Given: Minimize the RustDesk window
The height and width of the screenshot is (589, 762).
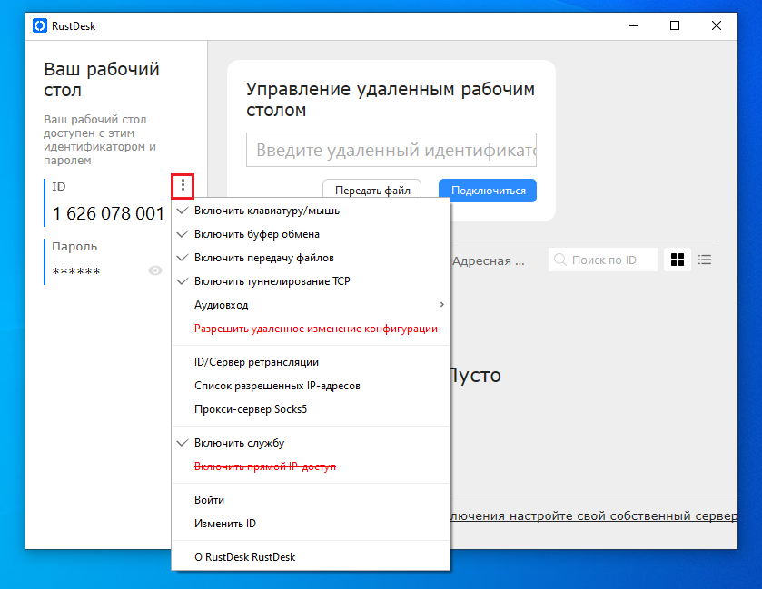Looking at the screenshot, I should tap(634, 25).
